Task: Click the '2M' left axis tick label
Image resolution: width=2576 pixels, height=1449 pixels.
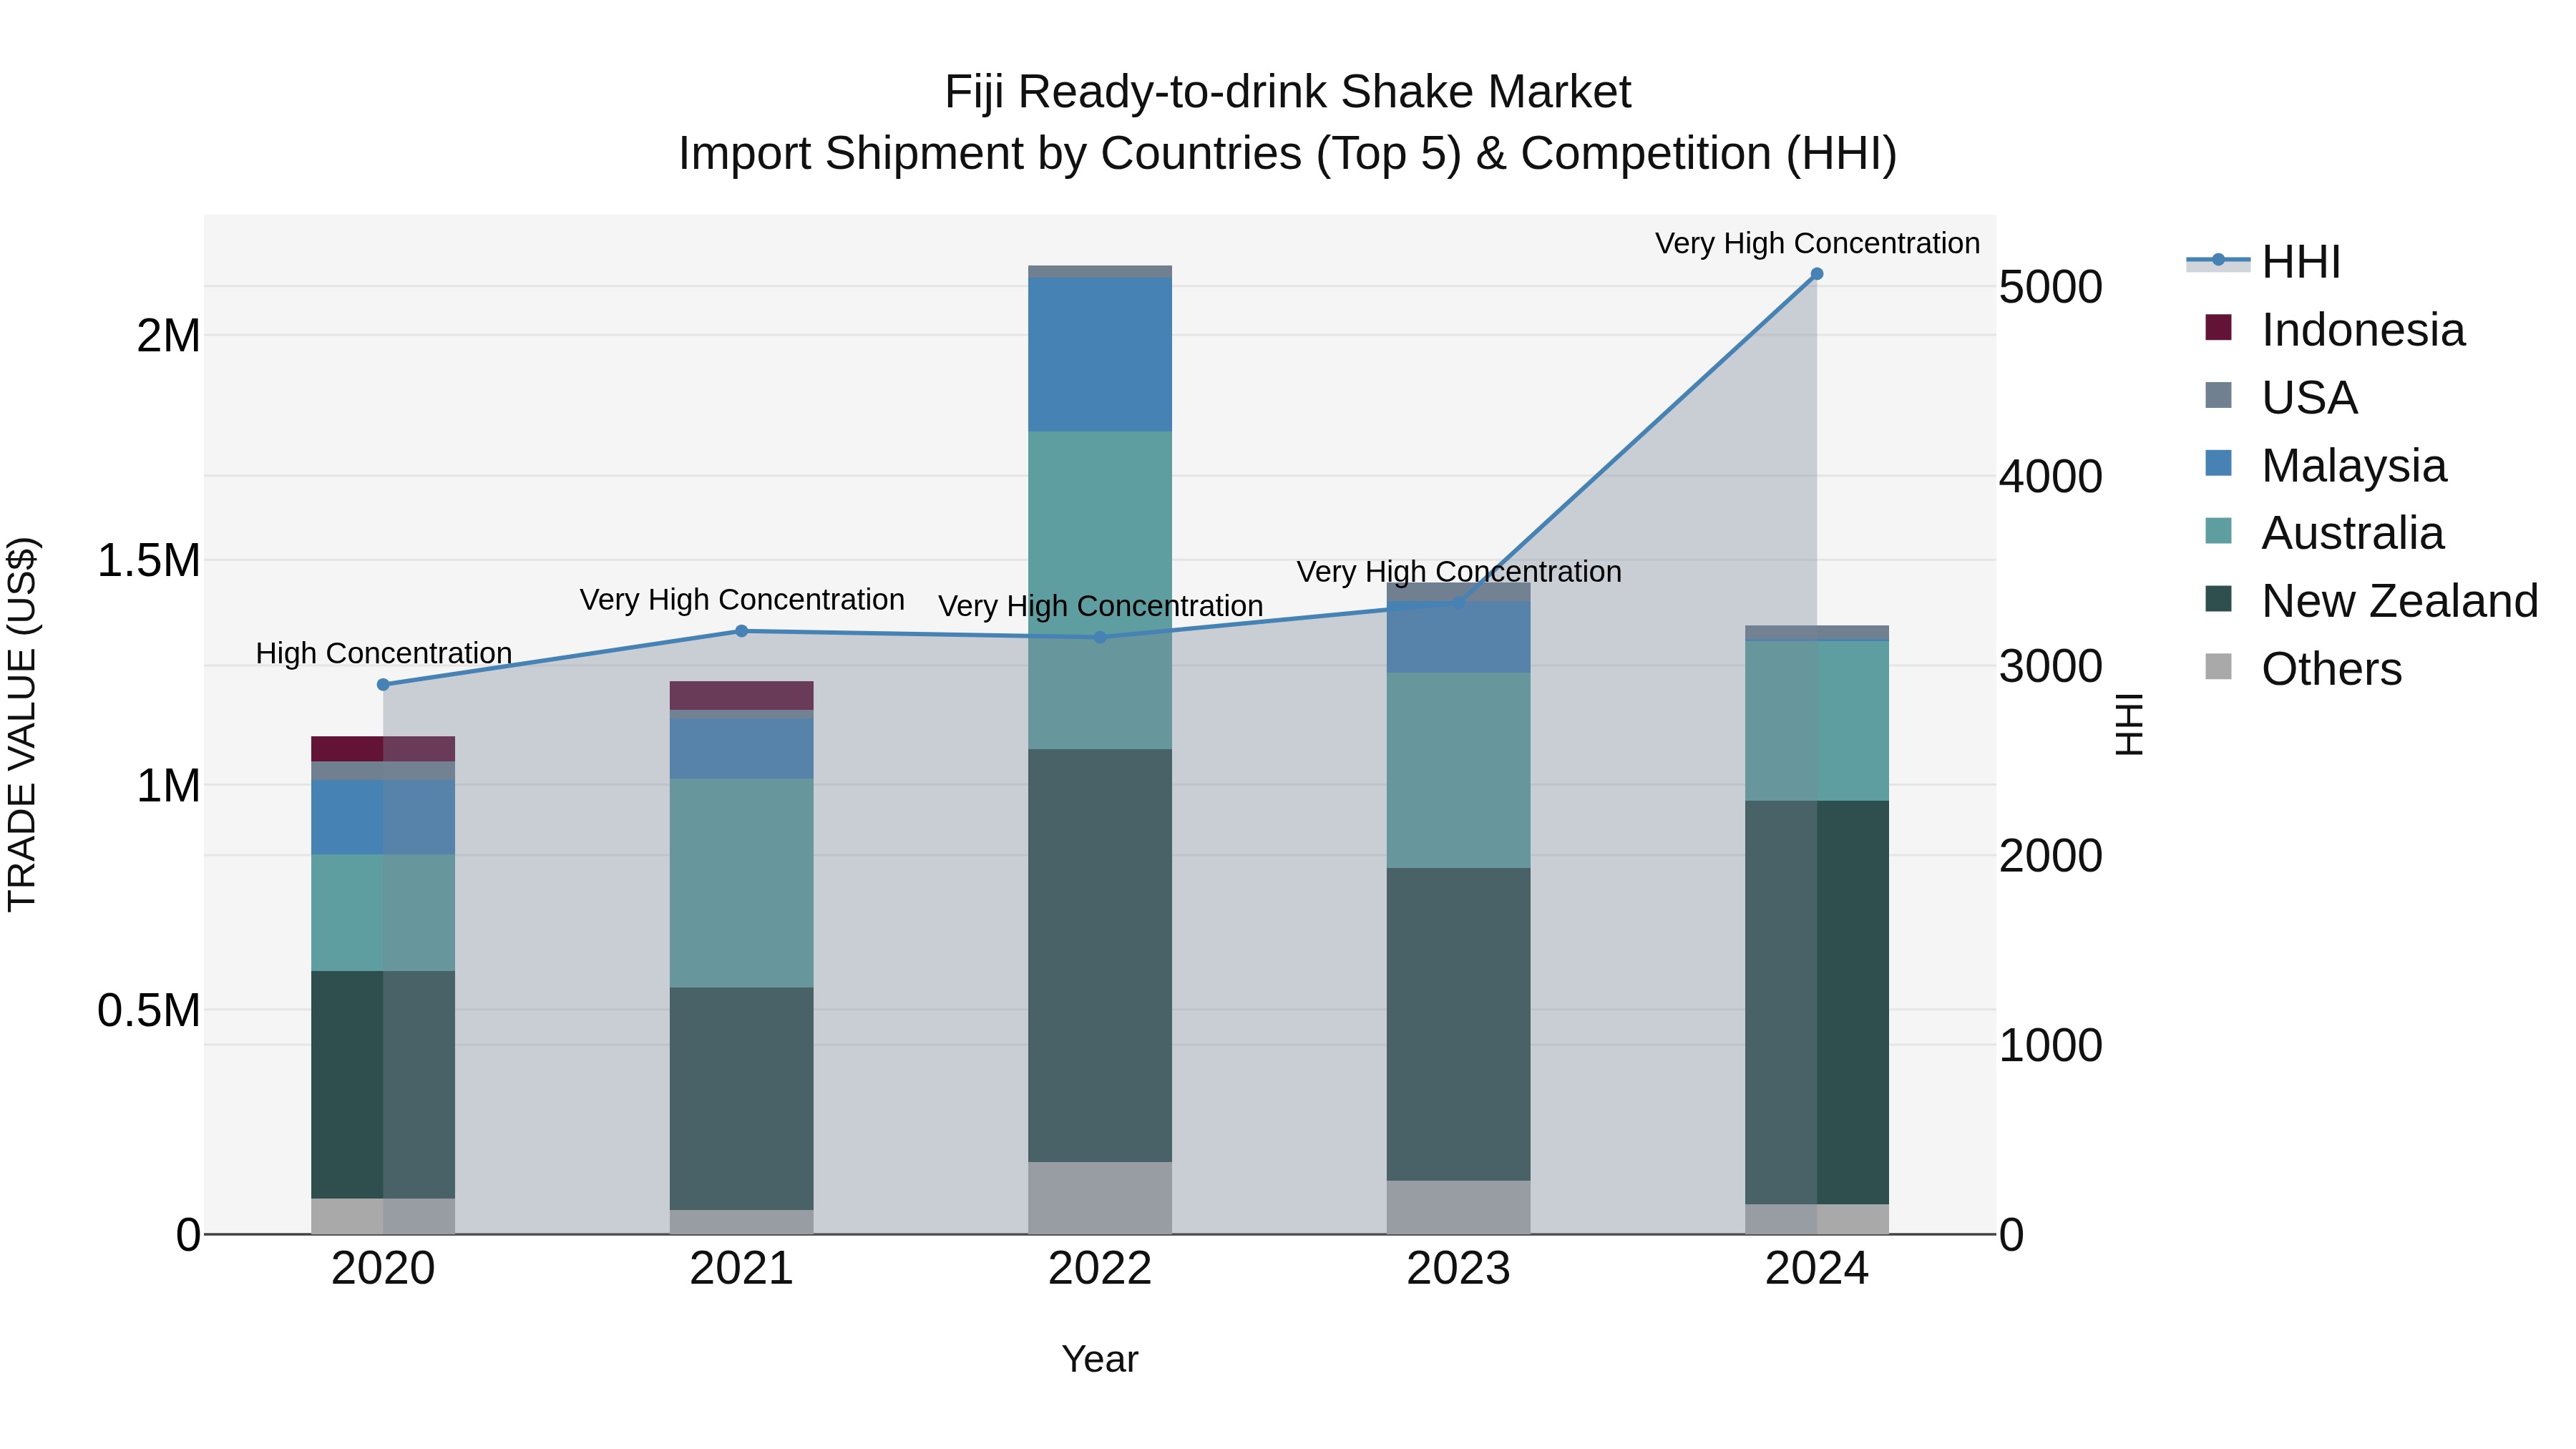Action: pyautogui.click(x=168, y=336)
